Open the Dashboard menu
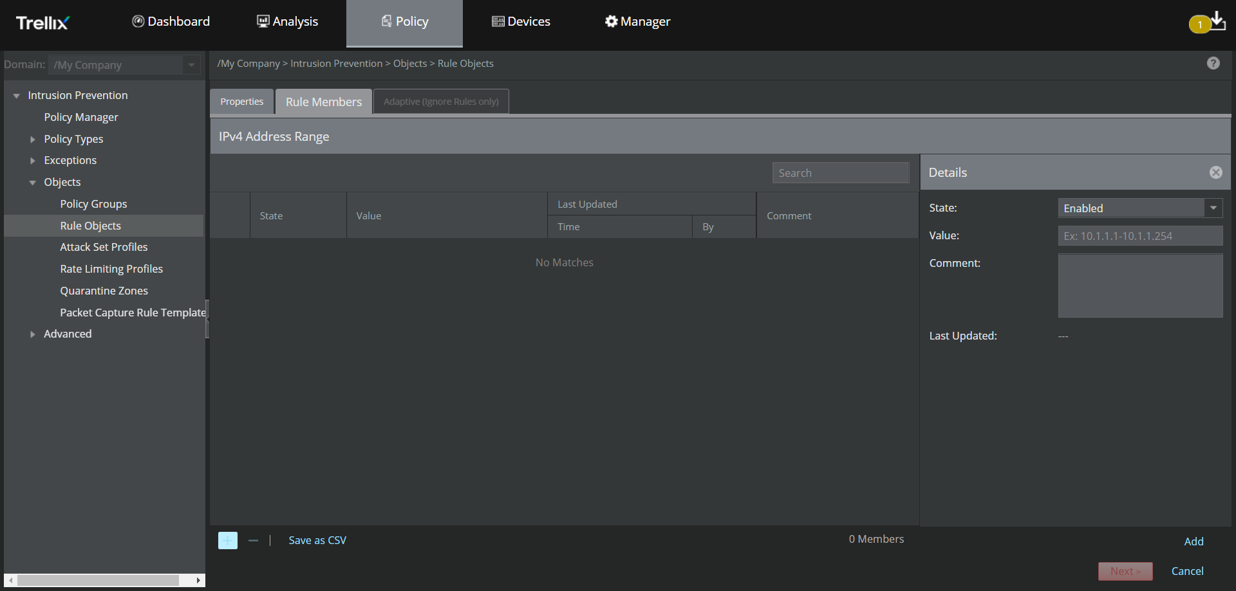Screen dimensions: 1236x591 [x=171, y=21]
